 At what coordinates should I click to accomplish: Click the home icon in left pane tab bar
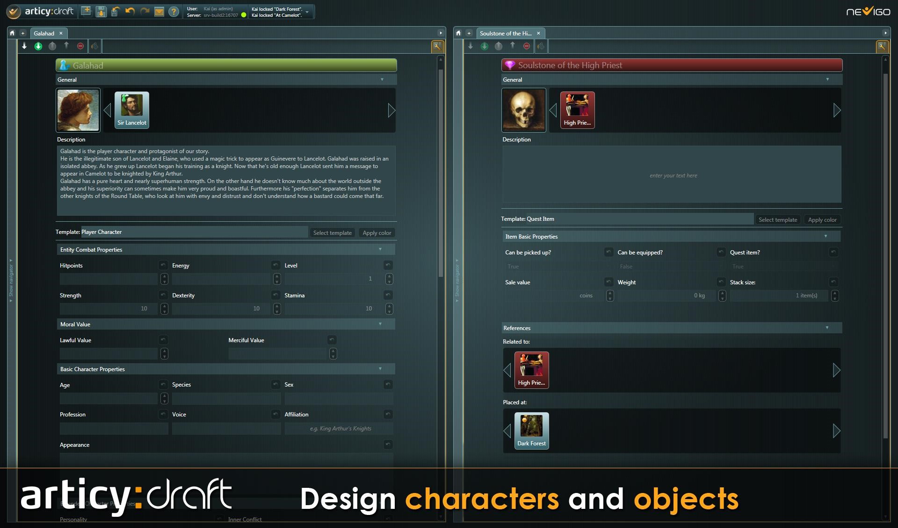(12, 33)
